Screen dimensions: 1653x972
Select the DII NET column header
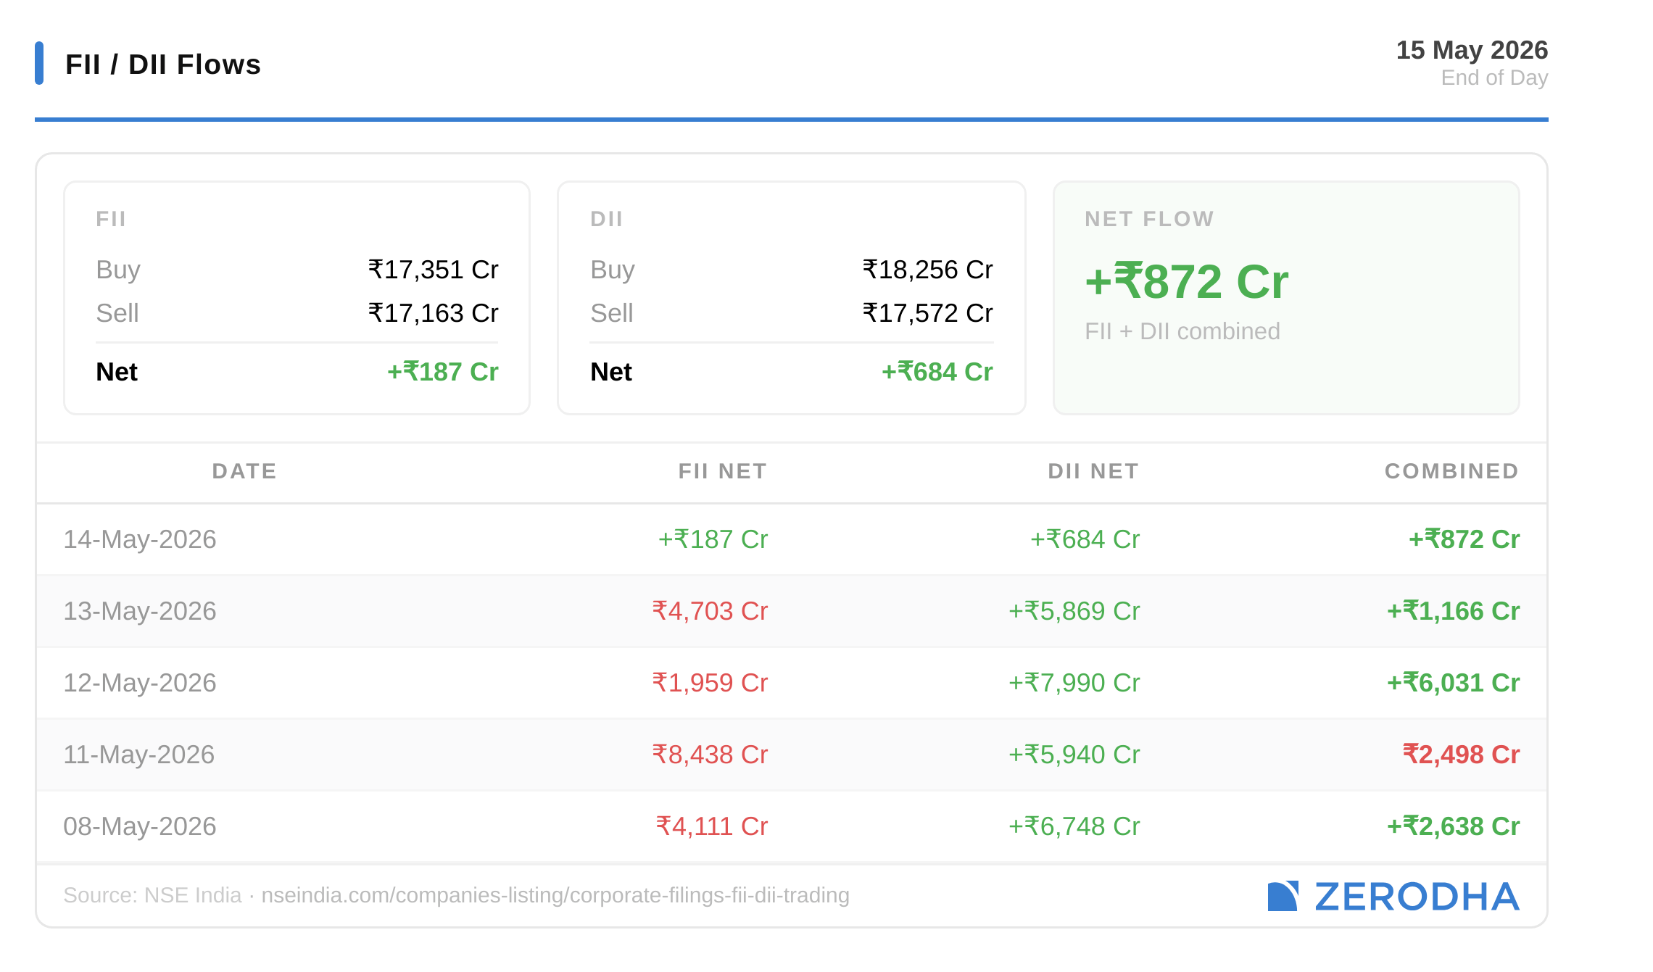pyautogui.click(x=1093, y=471)
